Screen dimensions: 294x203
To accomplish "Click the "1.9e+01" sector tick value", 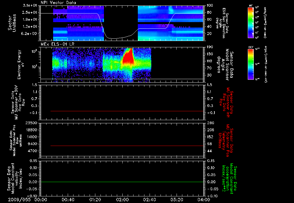I will [30, 19].
